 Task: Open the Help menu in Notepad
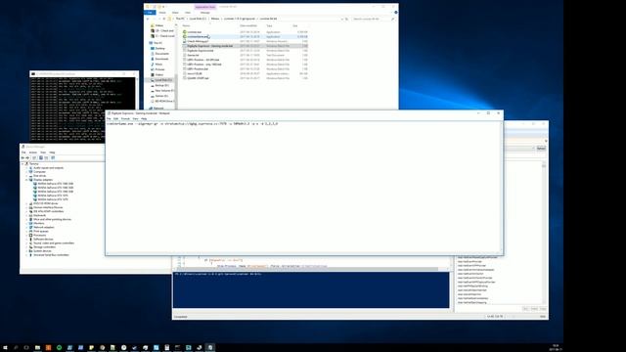(144, 118)
